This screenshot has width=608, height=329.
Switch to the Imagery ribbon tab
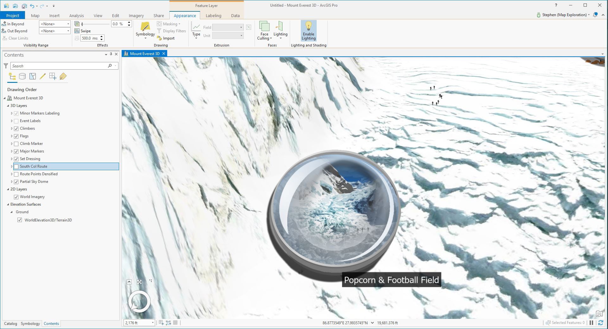136,16
